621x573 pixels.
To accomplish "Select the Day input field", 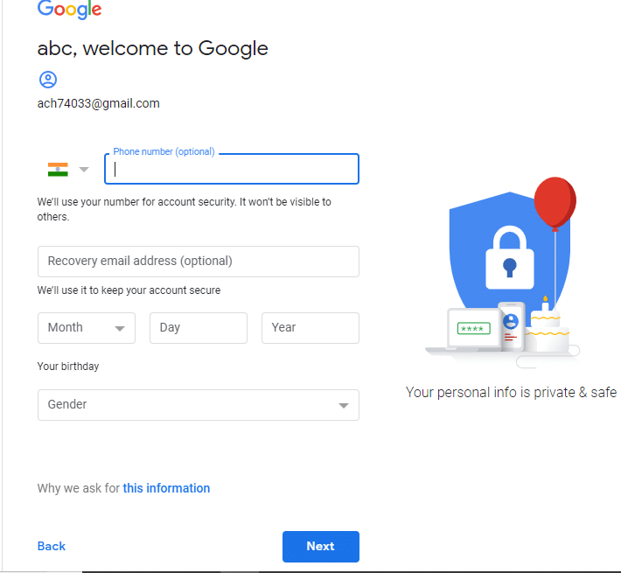I will coord(198,328).
